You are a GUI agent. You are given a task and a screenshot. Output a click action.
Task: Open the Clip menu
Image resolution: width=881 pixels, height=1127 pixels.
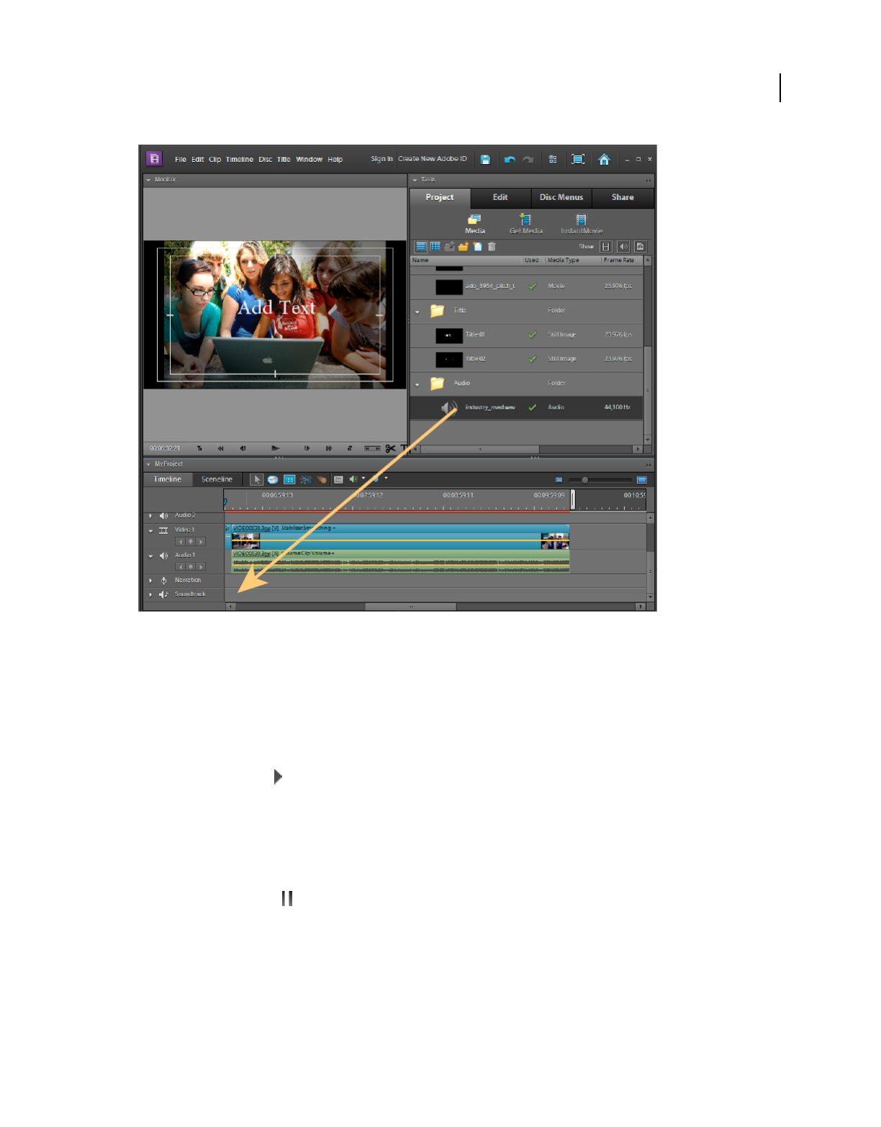[214, 160]
